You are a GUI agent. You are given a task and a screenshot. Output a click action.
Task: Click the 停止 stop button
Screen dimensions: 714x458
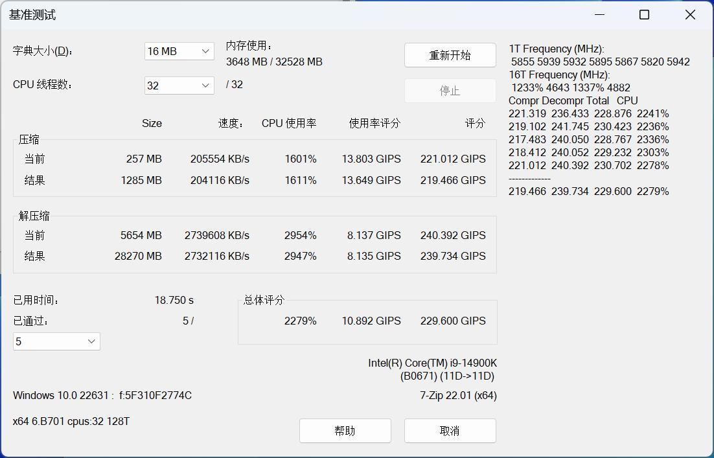click(x=450, y=91)
